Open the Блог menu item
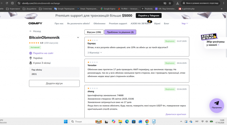227x125 pixels. click(x=166, y=24)
